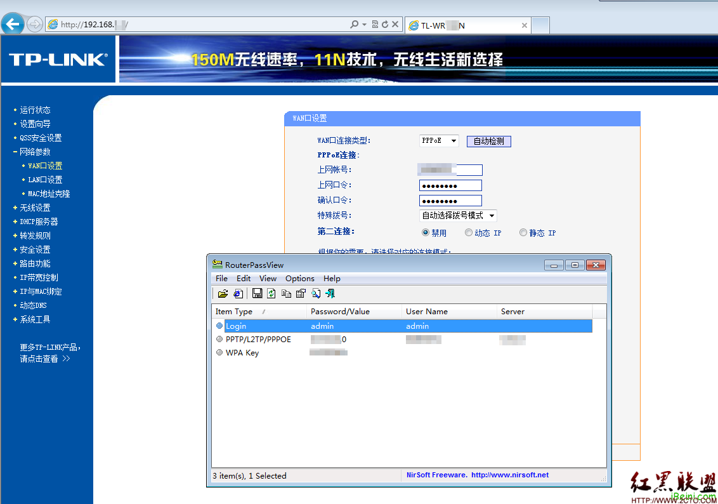The width and height of the screenshot is (718, 504).
Task: Open the Options menu in RouterPassView
Action: [x=299, y=278]
